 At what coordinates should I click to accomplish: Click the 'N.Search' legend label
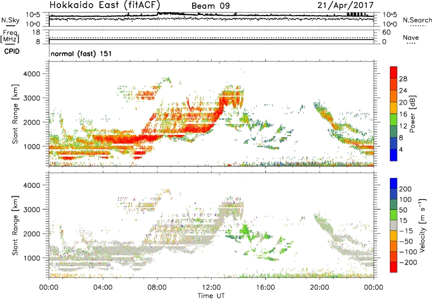(417, 20)
